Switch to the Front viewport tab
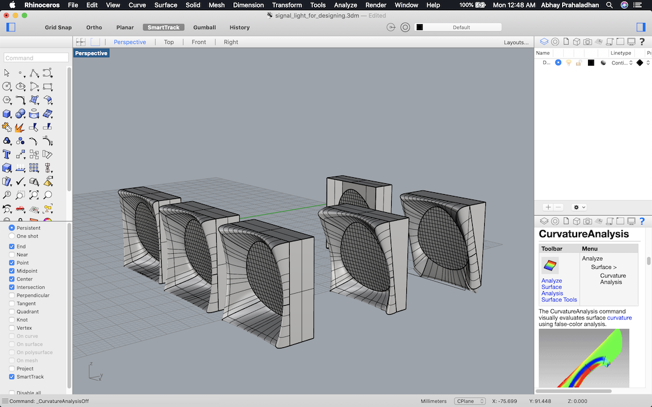The height and width of the screenshot is (407, 652). [x=199, y=42]
